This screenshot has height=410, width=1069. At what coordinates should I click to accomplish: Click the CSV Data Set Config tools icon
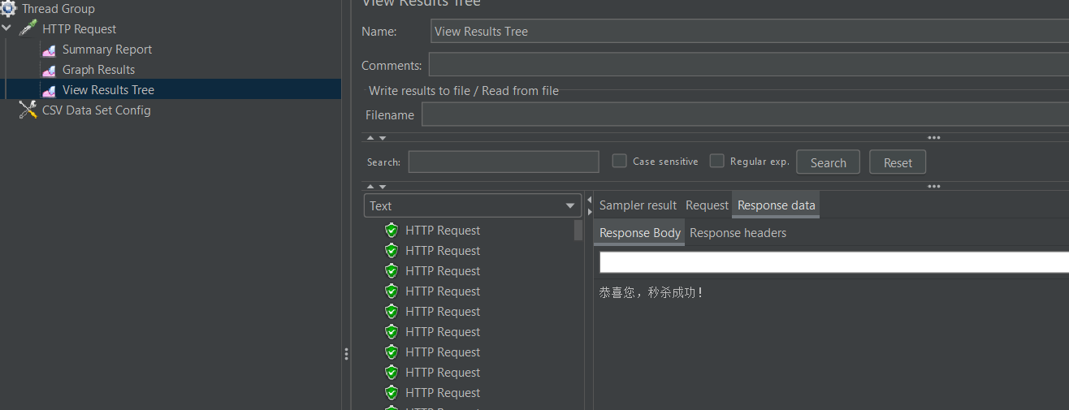pyautogui.click(x=28, y=110)
